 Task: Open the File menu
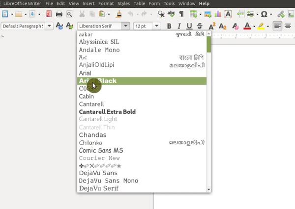point(49,3)
